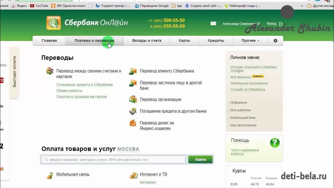This screenshot has width=334, height=188.
Task: Open Другие закладки folder
Action: [x=321, y=5]
